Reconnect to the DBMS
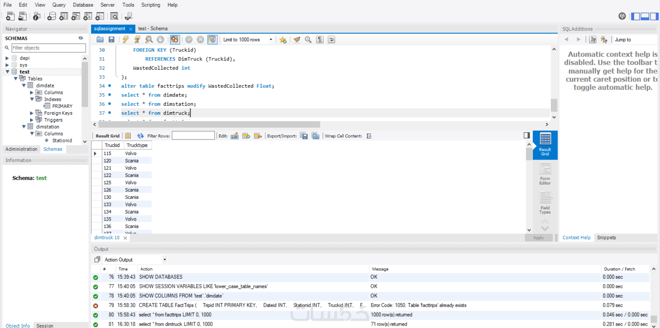This screenshot has height=328, width=660. [129, 16]
